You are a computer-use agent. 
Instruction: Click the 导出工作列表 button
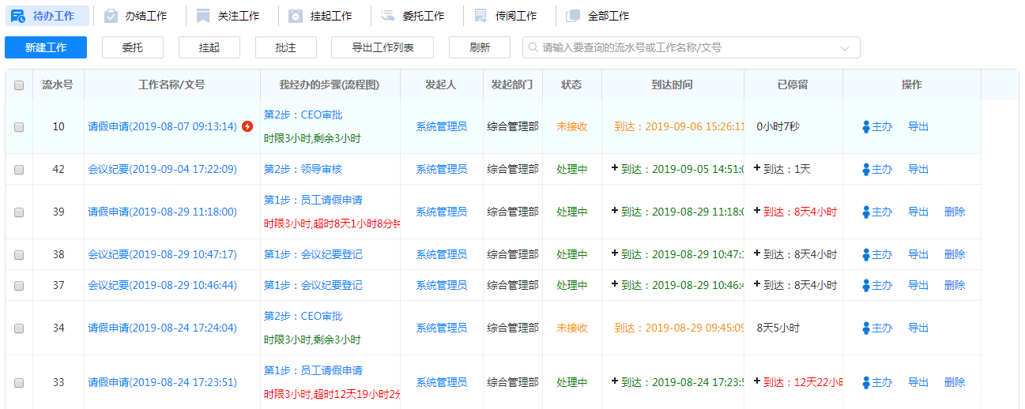pos(382,47)
